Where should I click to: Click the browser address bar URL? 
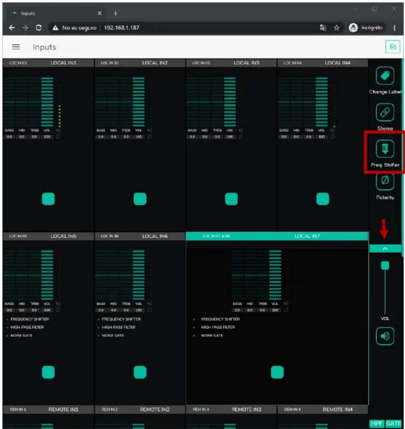pyautogui.click(x=121, y=28)
